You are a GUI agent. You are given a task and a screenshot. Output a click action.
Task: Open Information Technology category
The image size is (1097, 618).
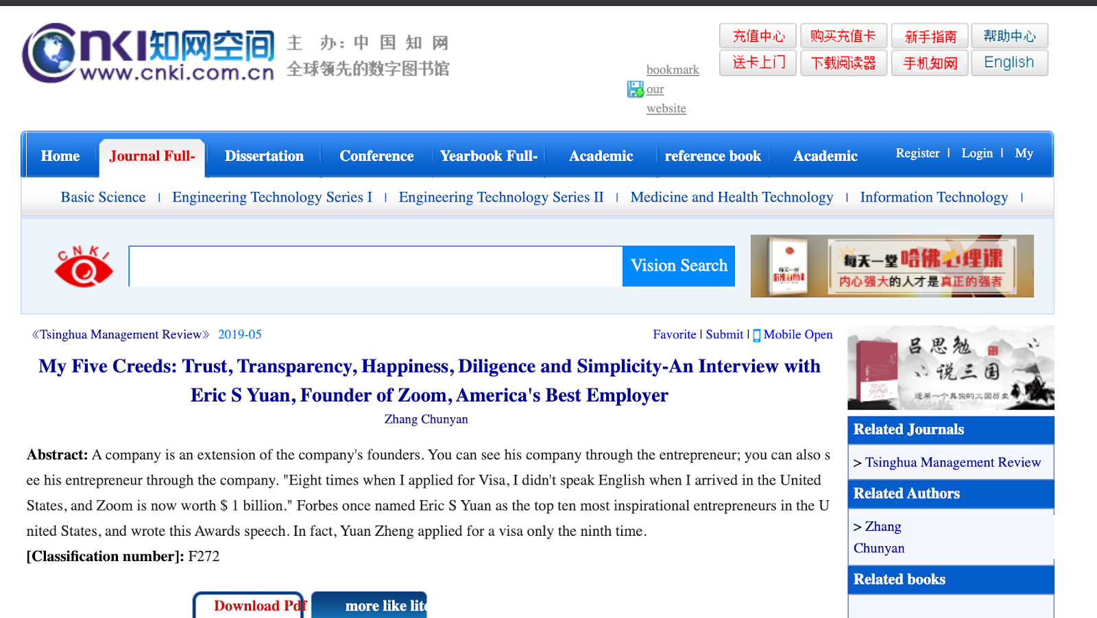(934, 197)
